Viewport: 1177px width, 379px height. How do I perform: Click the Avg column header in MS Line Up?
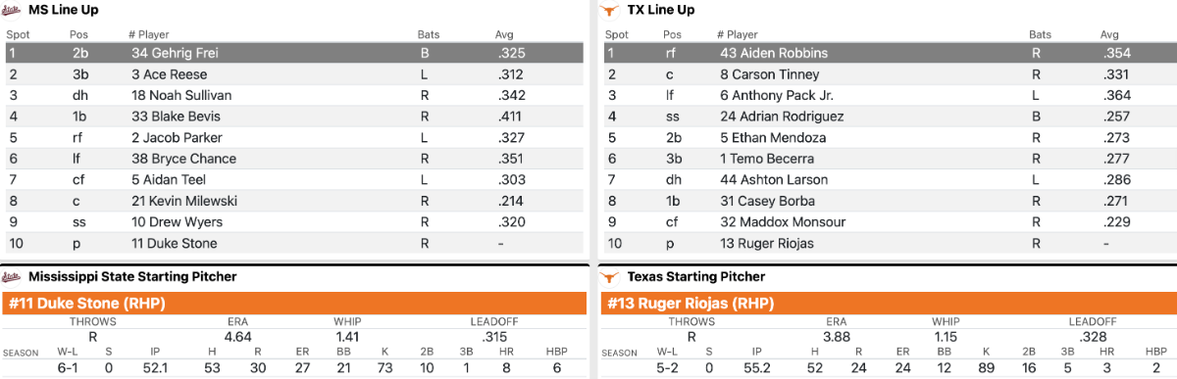coord(504,34)
